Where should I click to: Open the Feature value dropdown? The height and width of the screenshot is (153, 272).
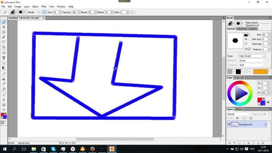pyautogui.click(x=269, y=49)
